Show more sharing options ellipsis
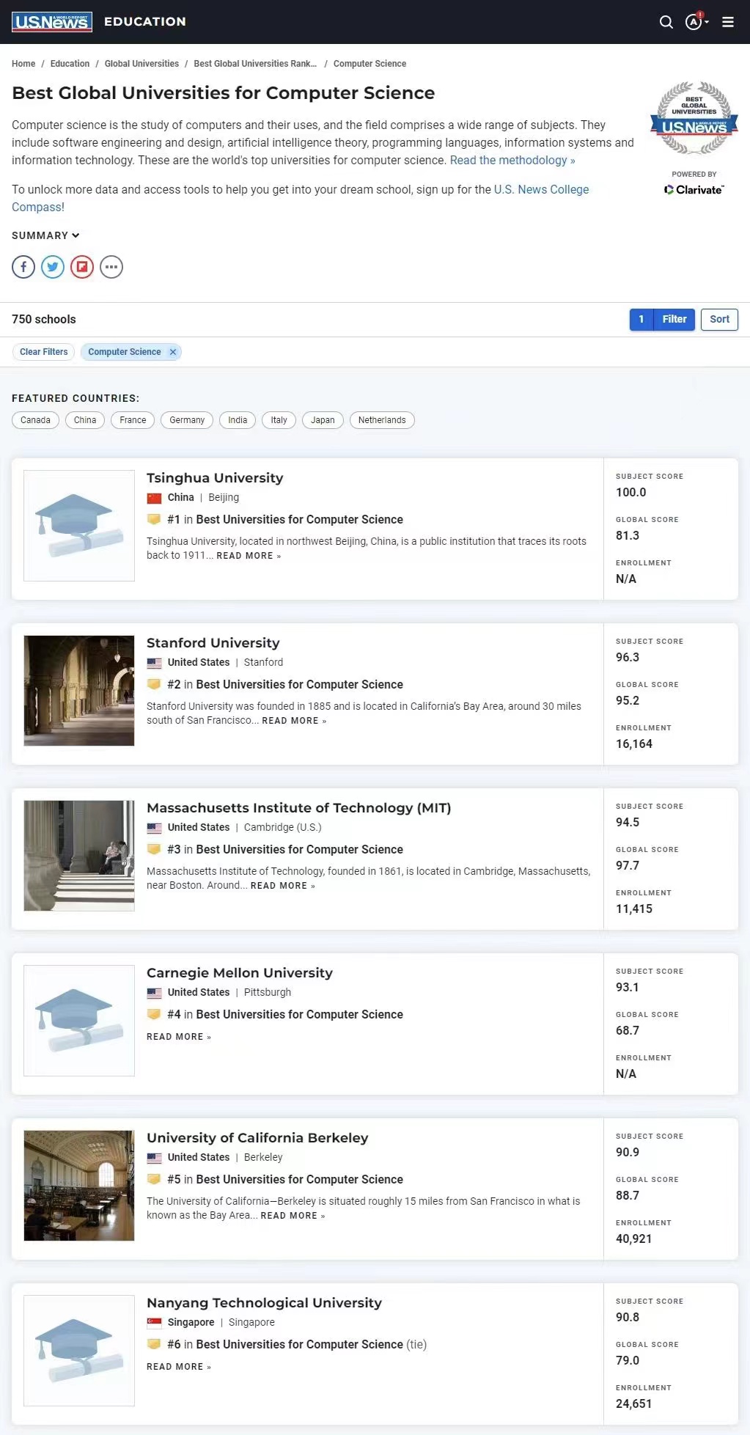 tap(111, 267)
